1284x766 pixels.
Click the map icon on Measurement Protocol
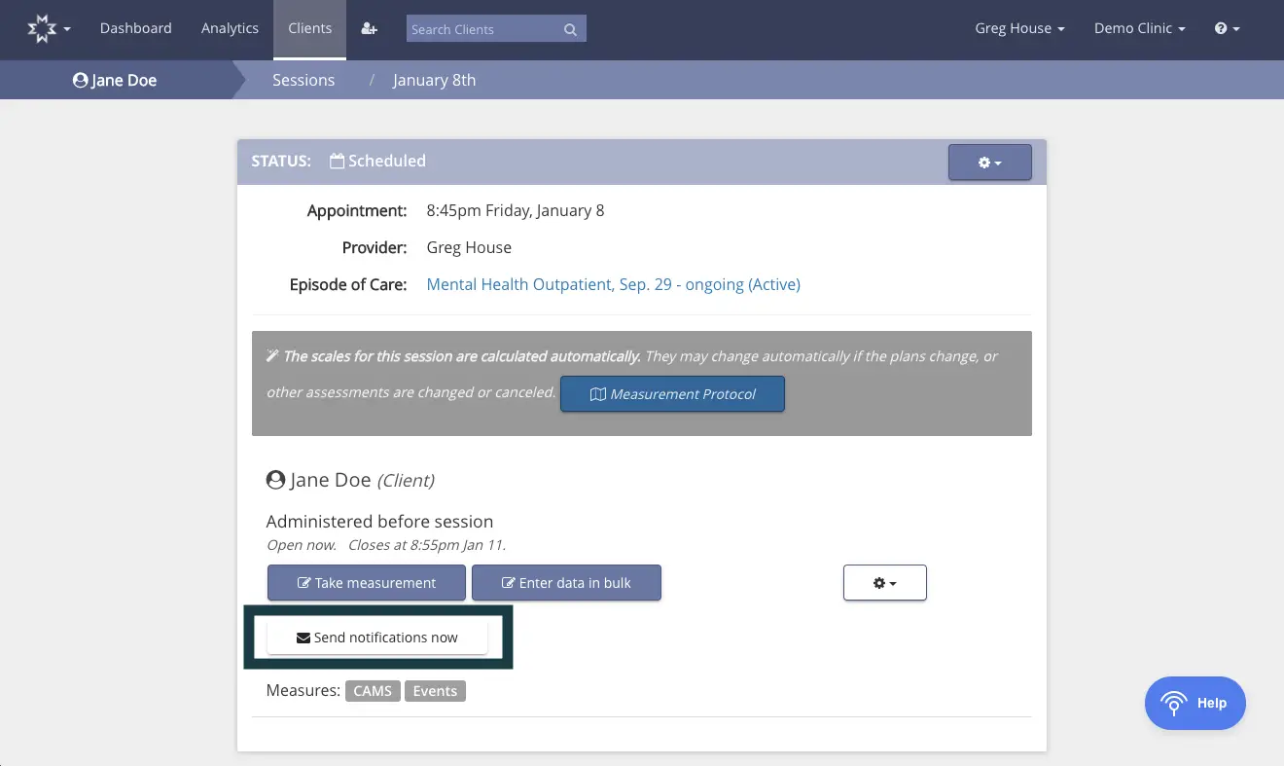point(598,393)
